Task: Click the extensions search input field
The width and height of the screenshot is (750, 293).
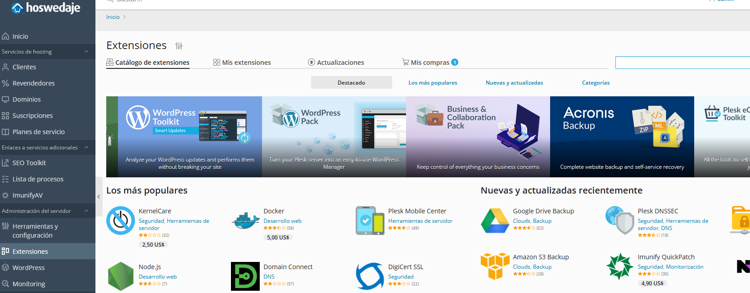Action: point(682,63)
